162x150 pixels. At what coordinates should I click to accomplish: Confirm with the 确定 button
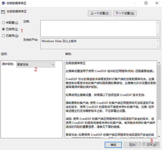[113, 145]
